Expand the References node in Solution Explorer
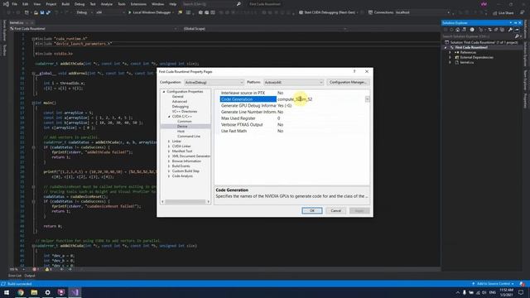530x298 pixels. tap(450, 52)
